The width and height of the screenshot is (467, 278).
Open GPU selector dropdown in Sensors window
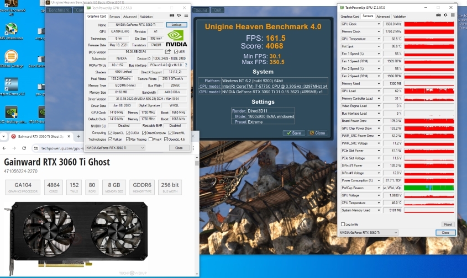(x=369, y=233)
